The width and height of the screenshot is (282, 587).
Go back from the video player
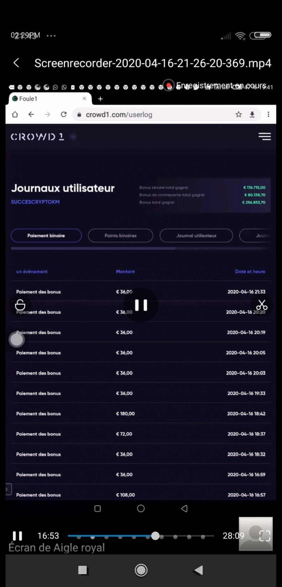(x=16, y=63)
